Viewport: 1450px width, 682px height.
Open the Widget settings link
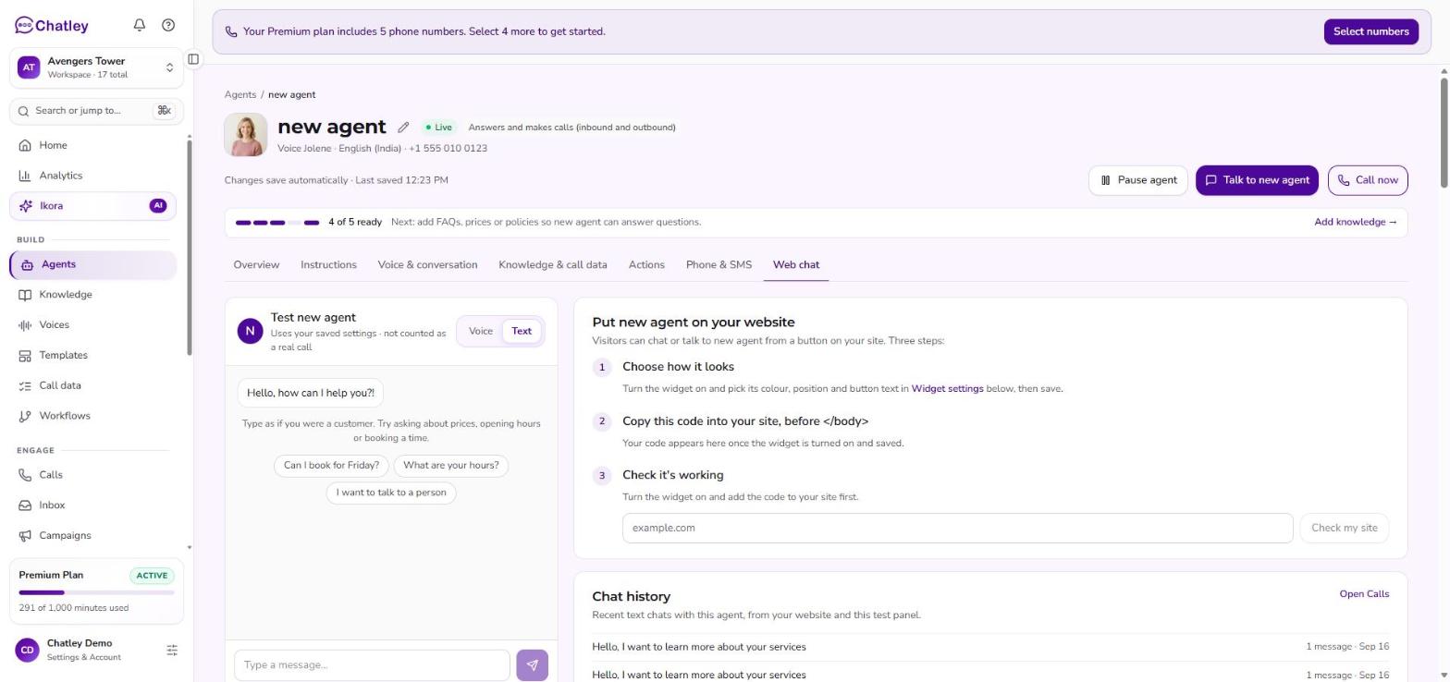(x=947, y=389)
